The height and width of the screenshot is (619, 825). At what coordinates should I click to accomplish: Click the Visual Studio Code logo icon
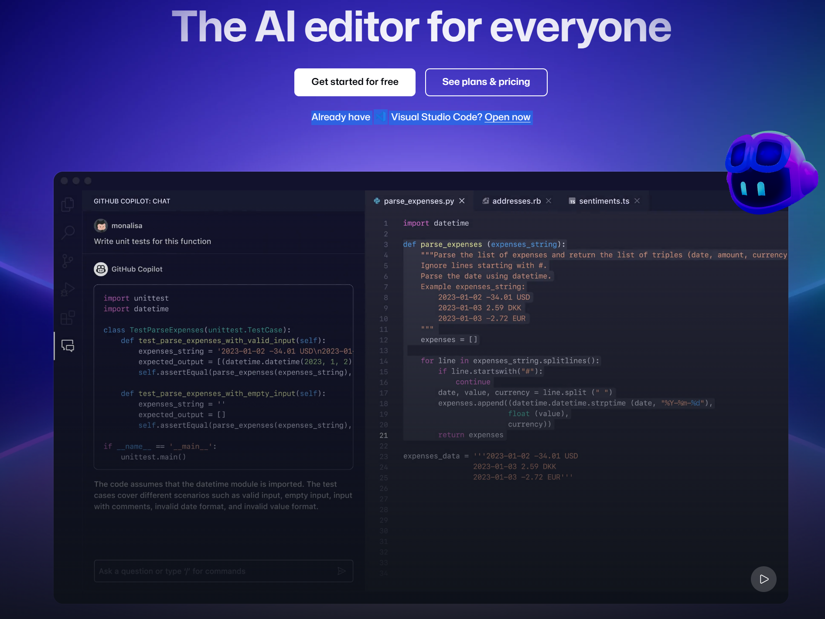click(x=381, y=117)
